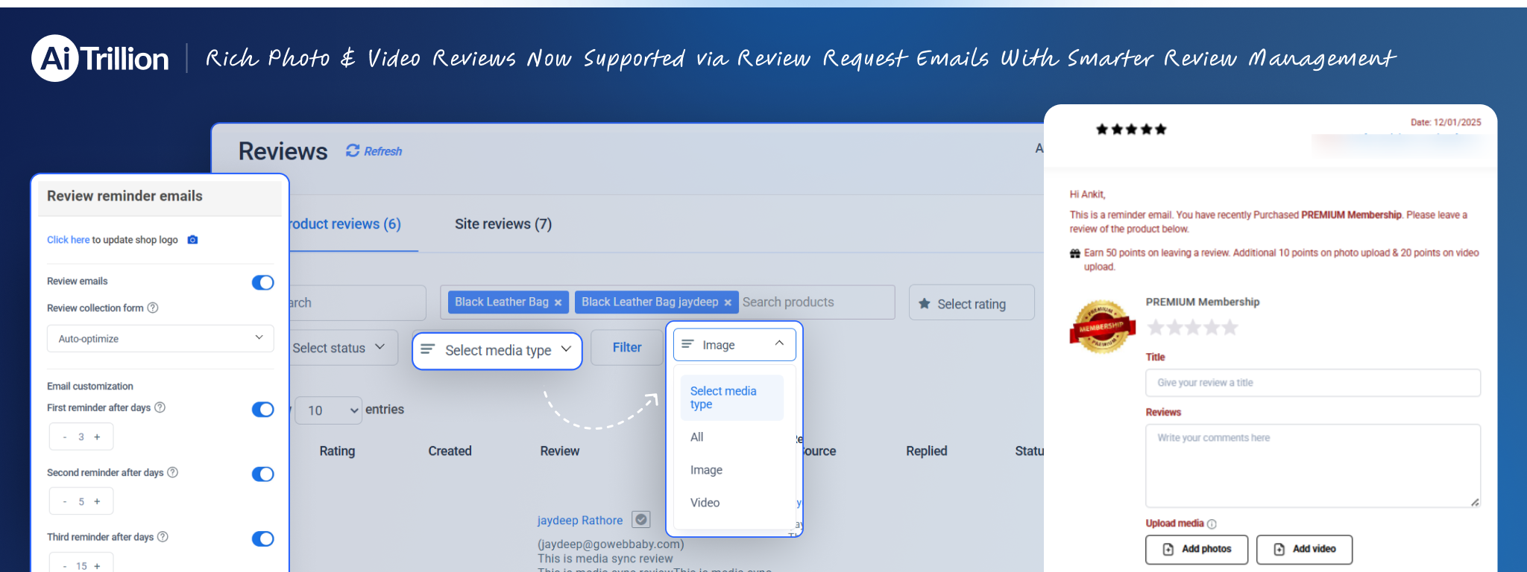
Task: Click the 'Write your comments here' textarea
Action: tap(1313, 465)
